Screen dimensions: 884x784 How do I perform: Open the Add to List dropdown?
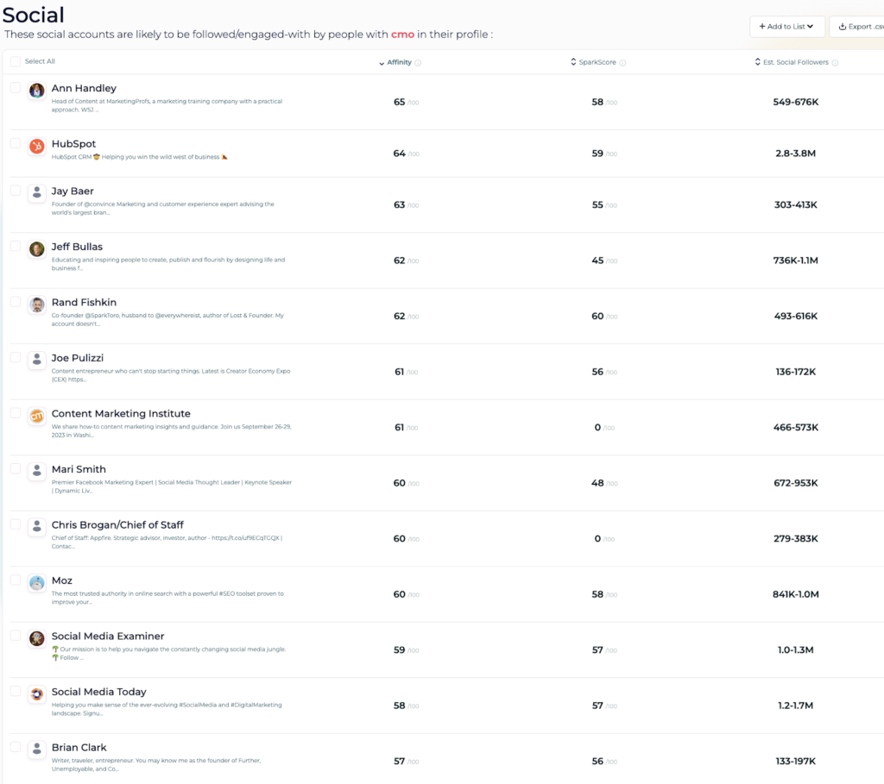click(x=786, y=27)
